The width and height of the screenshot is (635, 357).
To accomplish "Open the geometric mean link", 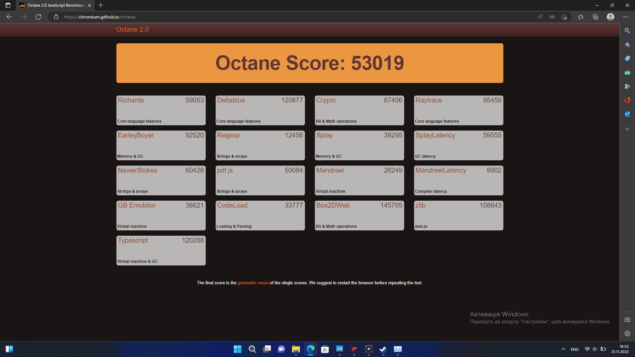I will [253, 283].
